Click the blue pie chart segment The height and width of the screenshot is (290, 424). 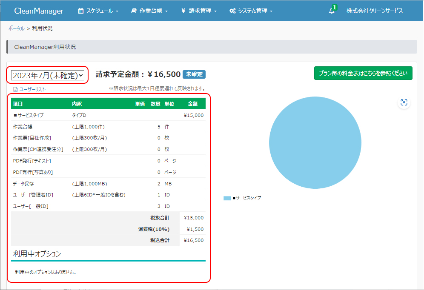pos(315,143)
